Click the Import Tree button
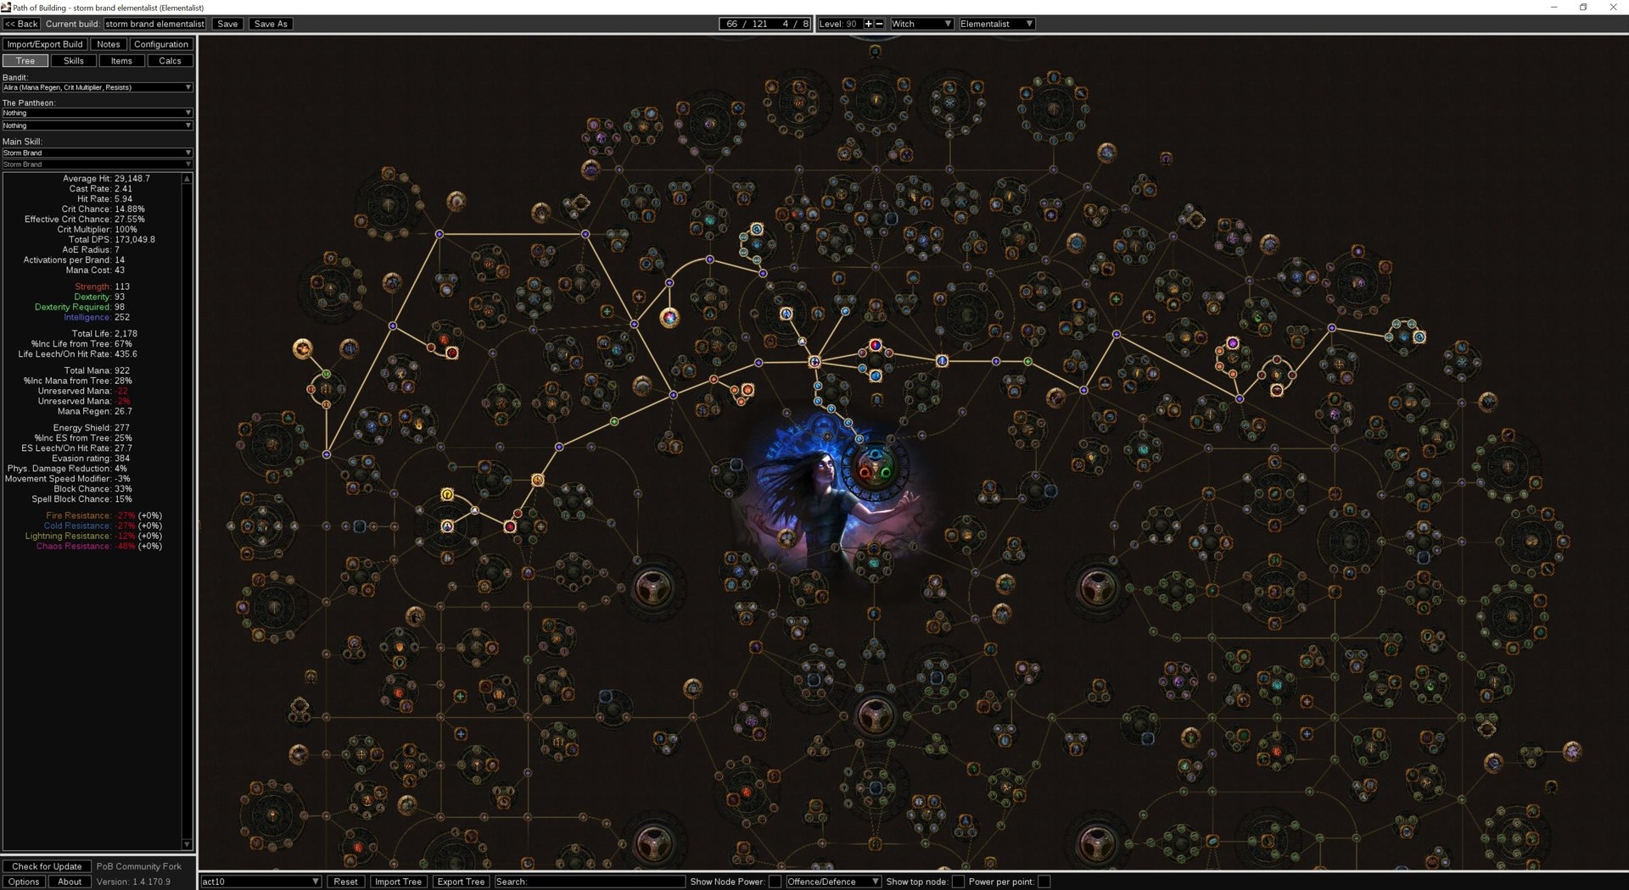The width and height of the screenshot is (1629, 890). [398, 882]
